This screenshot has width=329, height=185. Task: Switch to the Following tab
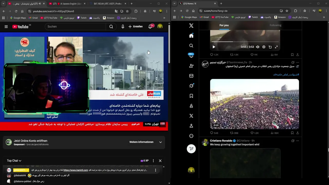pos(276,25)
